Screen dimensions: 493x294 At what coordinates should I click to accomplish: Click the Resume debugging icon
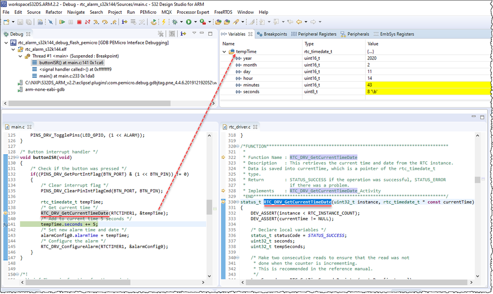pyautogui.click(x=62, y=22)
